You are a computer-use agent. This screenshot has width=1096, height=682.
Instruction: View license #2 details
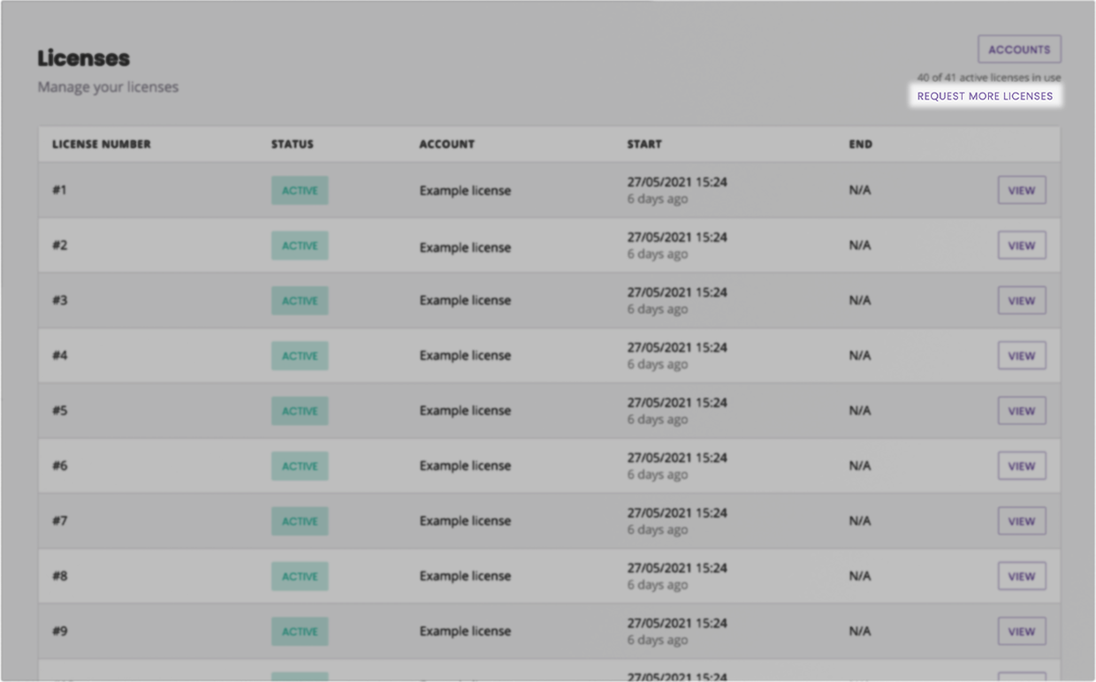click(1022, 246)
